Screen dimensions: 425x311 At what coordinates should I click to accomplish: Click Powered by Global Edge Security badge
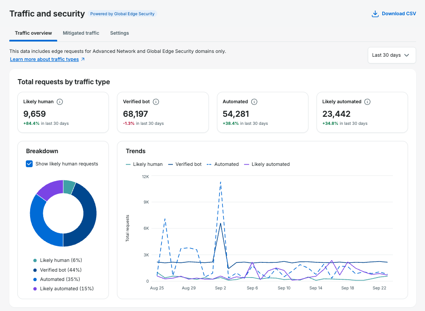coord(122,14)
